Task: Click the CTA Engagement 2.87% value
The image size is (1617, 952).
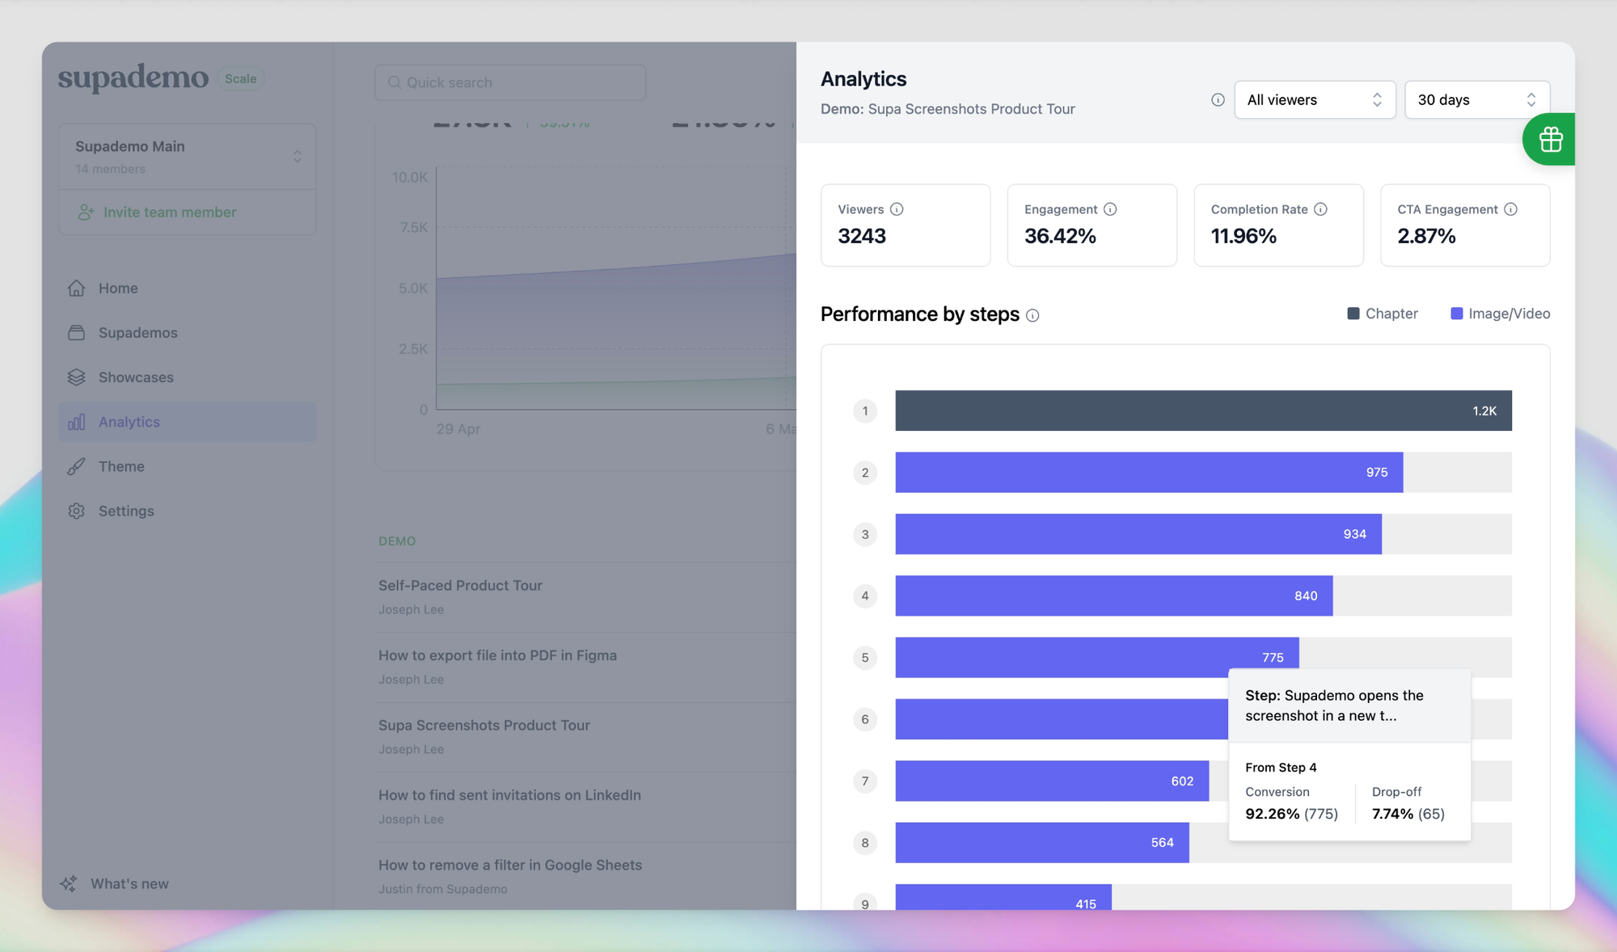Action: [x=1426, y=236]
